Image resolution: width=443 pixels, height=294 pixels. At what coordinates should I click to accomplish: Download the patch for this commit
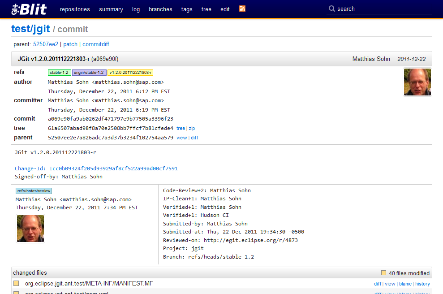pos(70,44)
